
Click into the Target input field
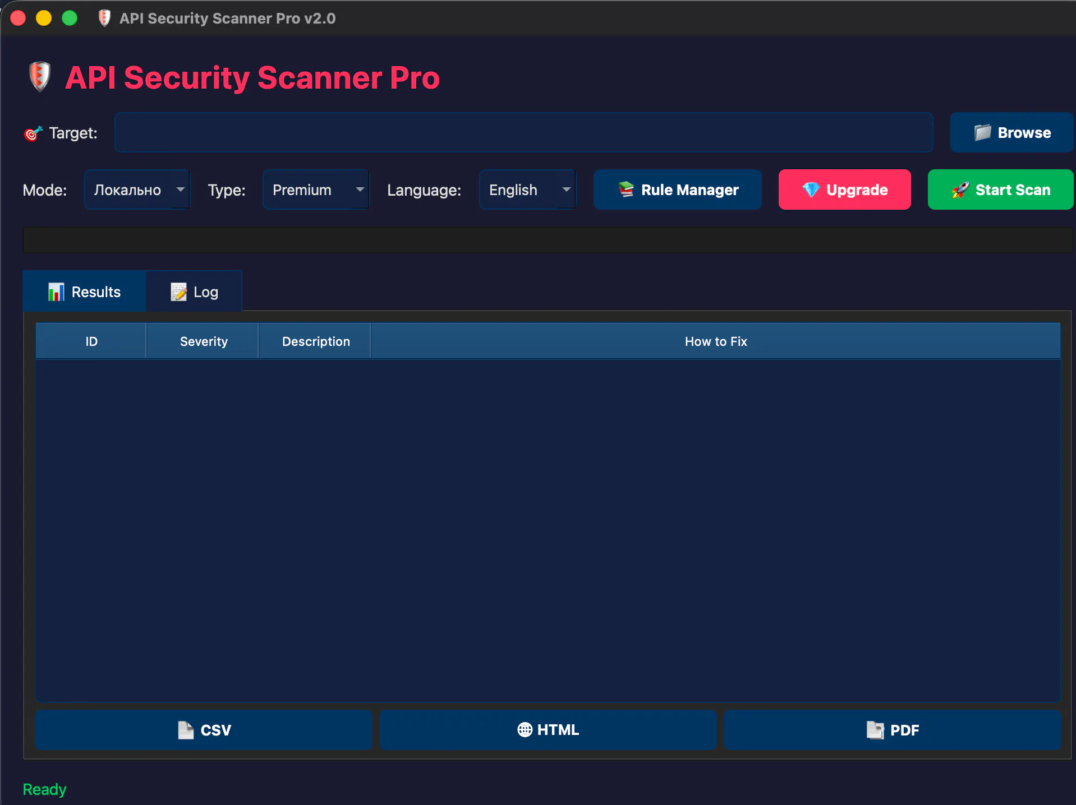point(523,132)
